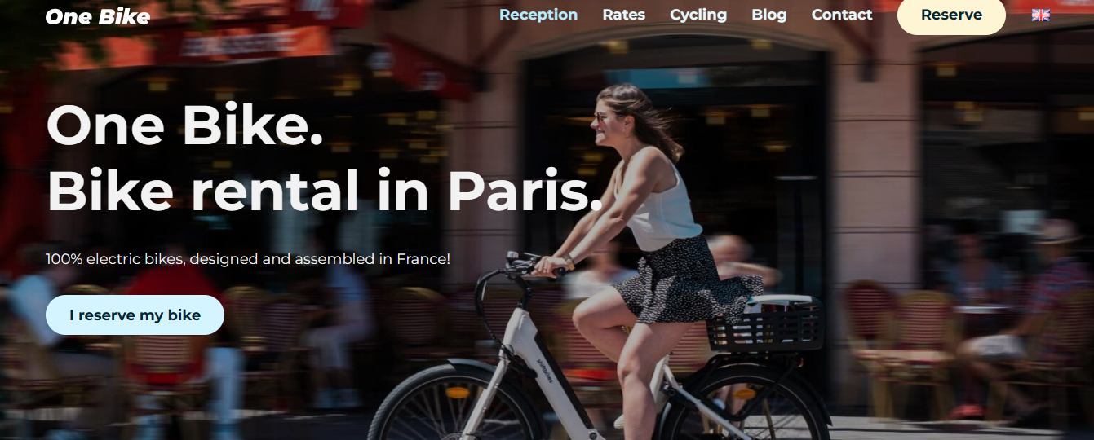Click the One Bike logo
This screenshot has height=440, width=1094.
pos(98,16)
